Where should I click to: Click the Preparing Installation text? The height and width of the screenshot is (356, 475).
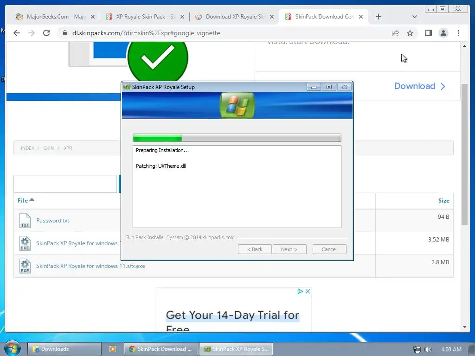(162, 150)
